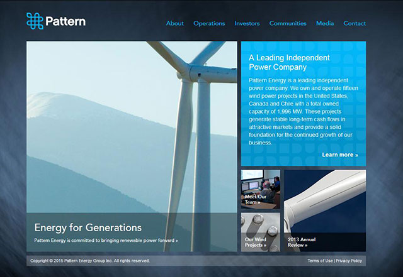Screen dimensions: 403x277
Task: Open the About menu
Action: [175, 23]
